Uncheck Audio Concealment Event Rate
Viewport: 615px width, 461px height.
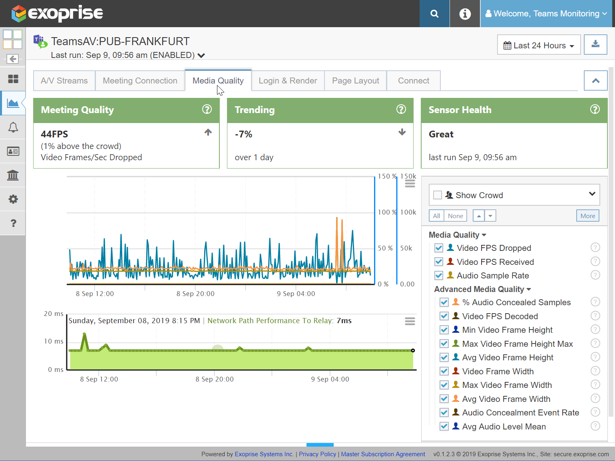pos(444,412)
